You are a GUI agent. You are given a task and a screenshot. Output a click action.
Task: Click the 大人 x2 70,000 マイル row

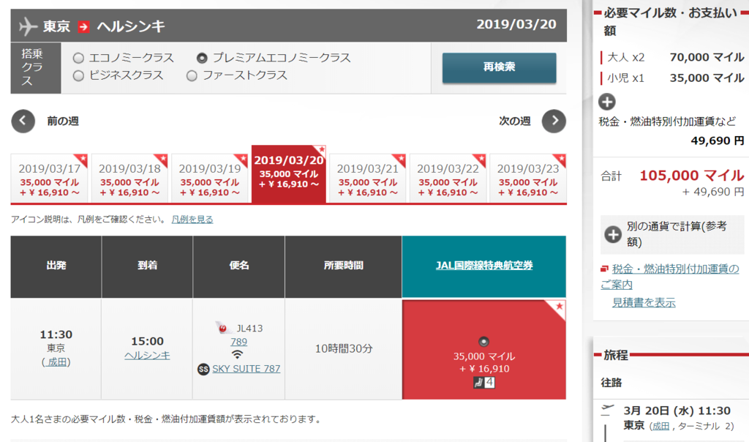click(673, 58)
